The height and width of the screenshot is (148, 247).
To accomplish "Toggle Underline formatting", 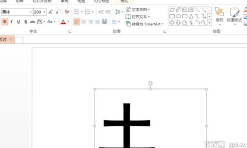I will (18, 22).
